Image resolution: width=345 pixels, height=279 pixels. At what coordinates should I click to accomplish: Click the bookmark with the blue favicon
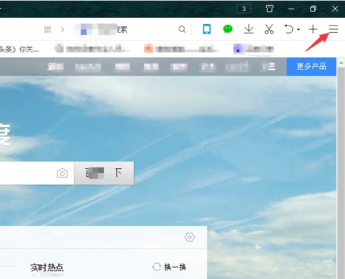(254, 49)
